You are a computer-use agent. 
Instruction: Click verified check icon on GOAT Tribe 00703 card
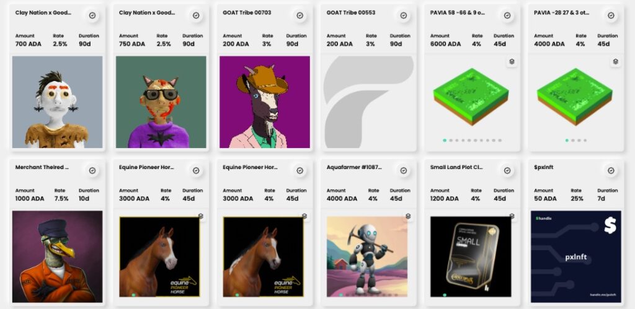tap(300, 15)
